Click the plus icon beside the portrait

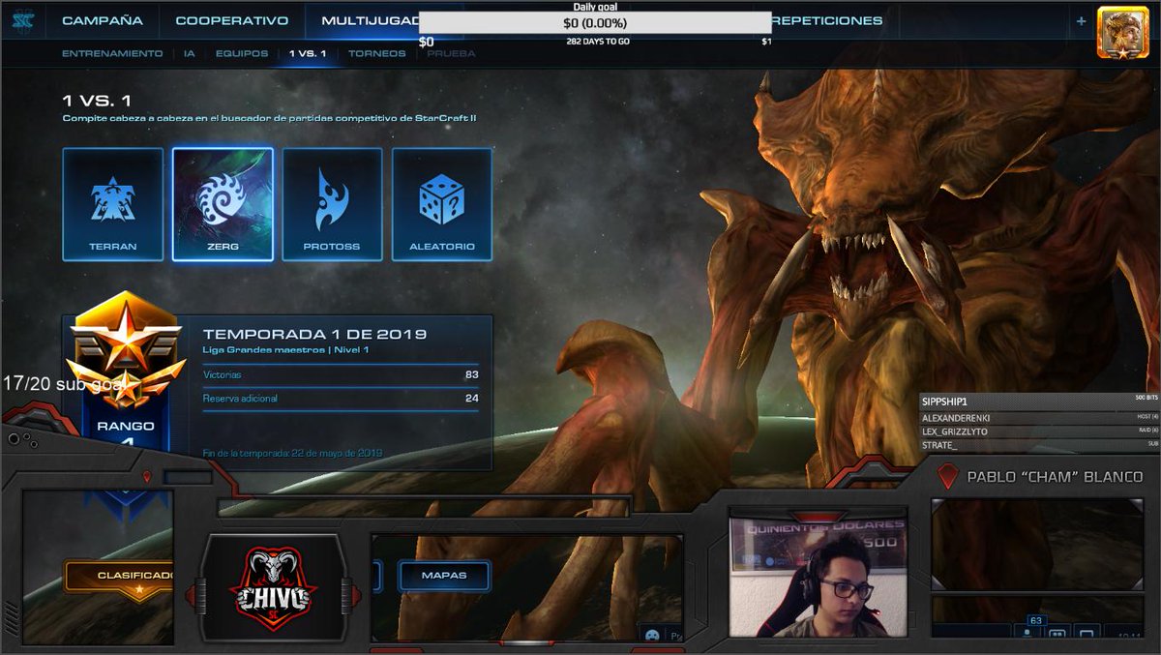coord(1081,21)
